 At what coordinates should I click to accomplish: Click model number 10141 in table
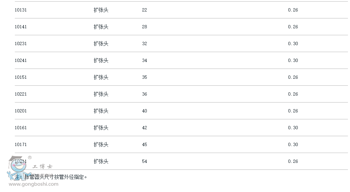pyautogui.click(x=21, y=27)
